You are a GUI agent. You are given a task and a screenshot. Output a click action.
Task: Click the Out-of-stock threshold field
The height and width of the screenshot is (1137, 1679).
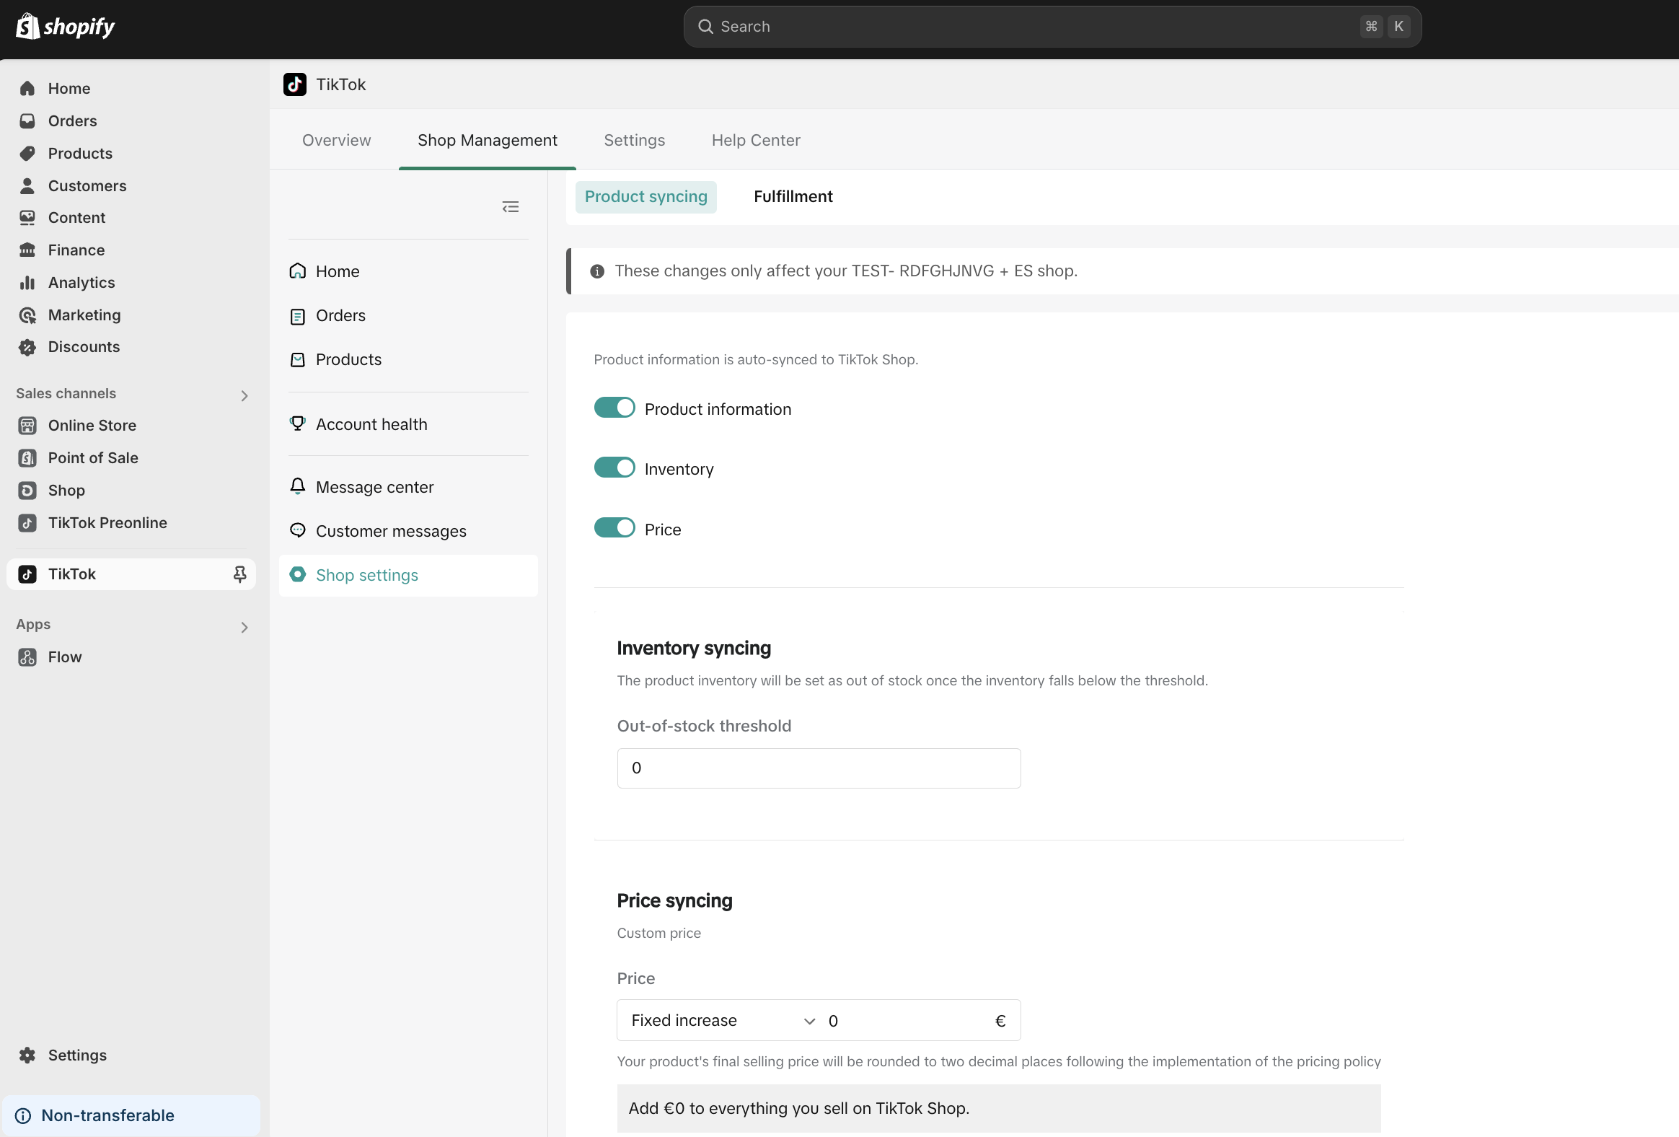(x=819, y=768)
